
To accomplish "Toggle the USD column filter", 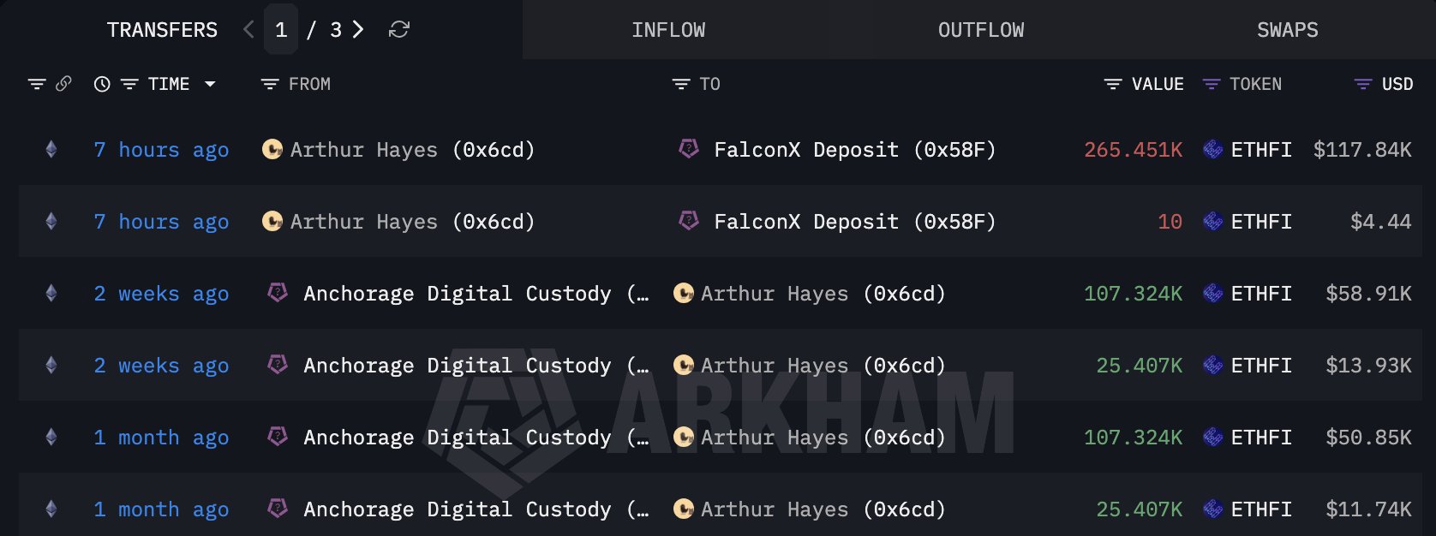I will coord(1362,84).
